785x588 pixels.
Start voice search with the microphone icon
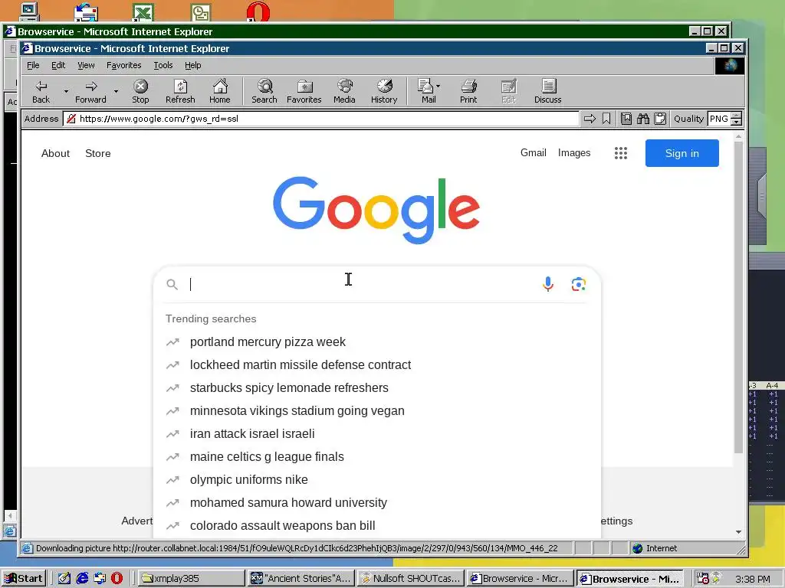pos(547,284)
